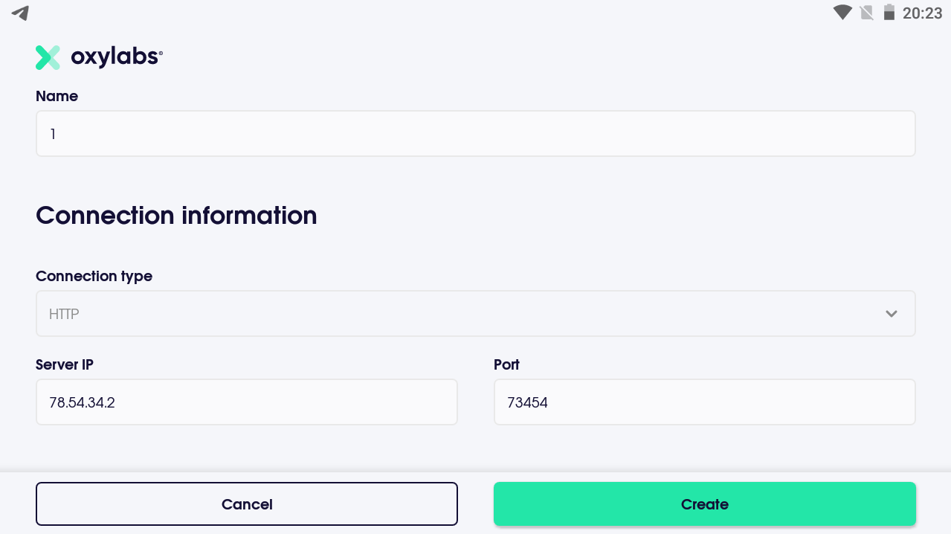Click into the Server IP field
Image resolution: width=951 pixels, height=534 pixels.
coord(246,402)
